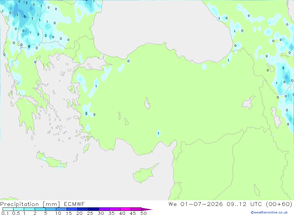Click the legend label '40'

point(122,213)
